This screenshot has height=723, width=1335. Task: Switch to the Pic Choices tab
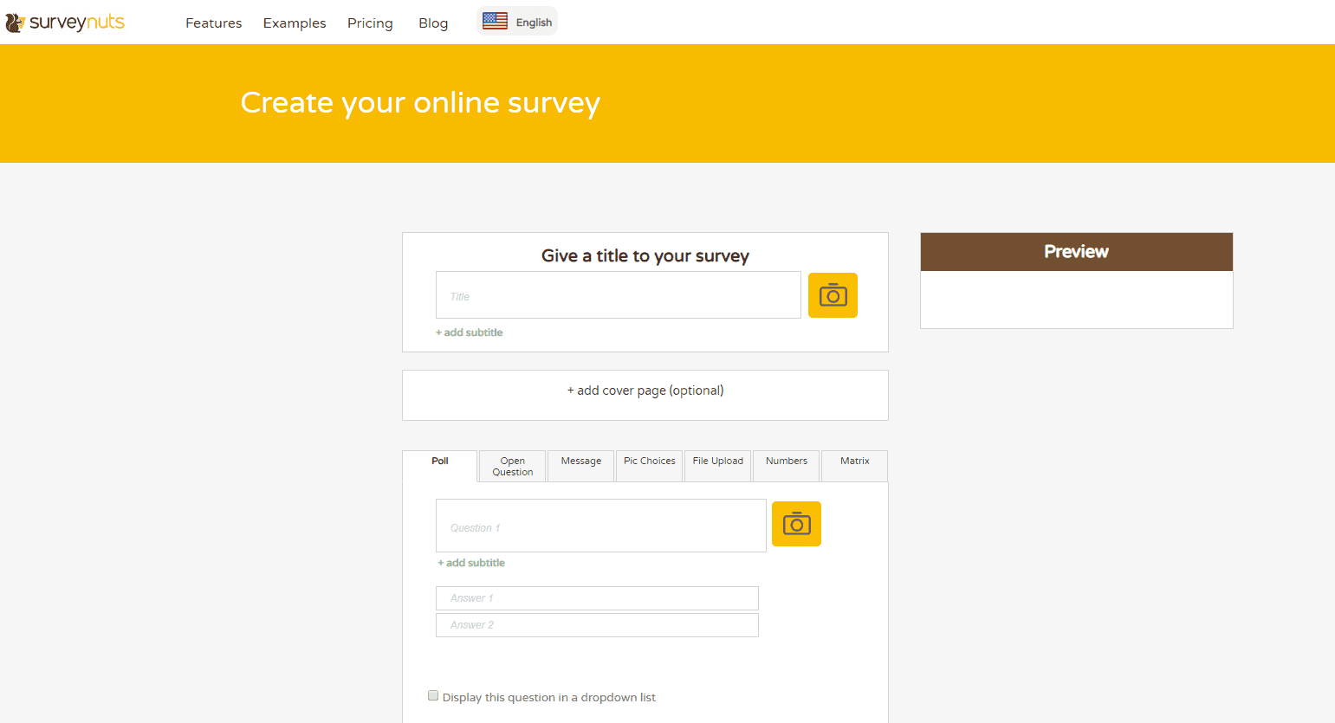click(x=650, y=466)
